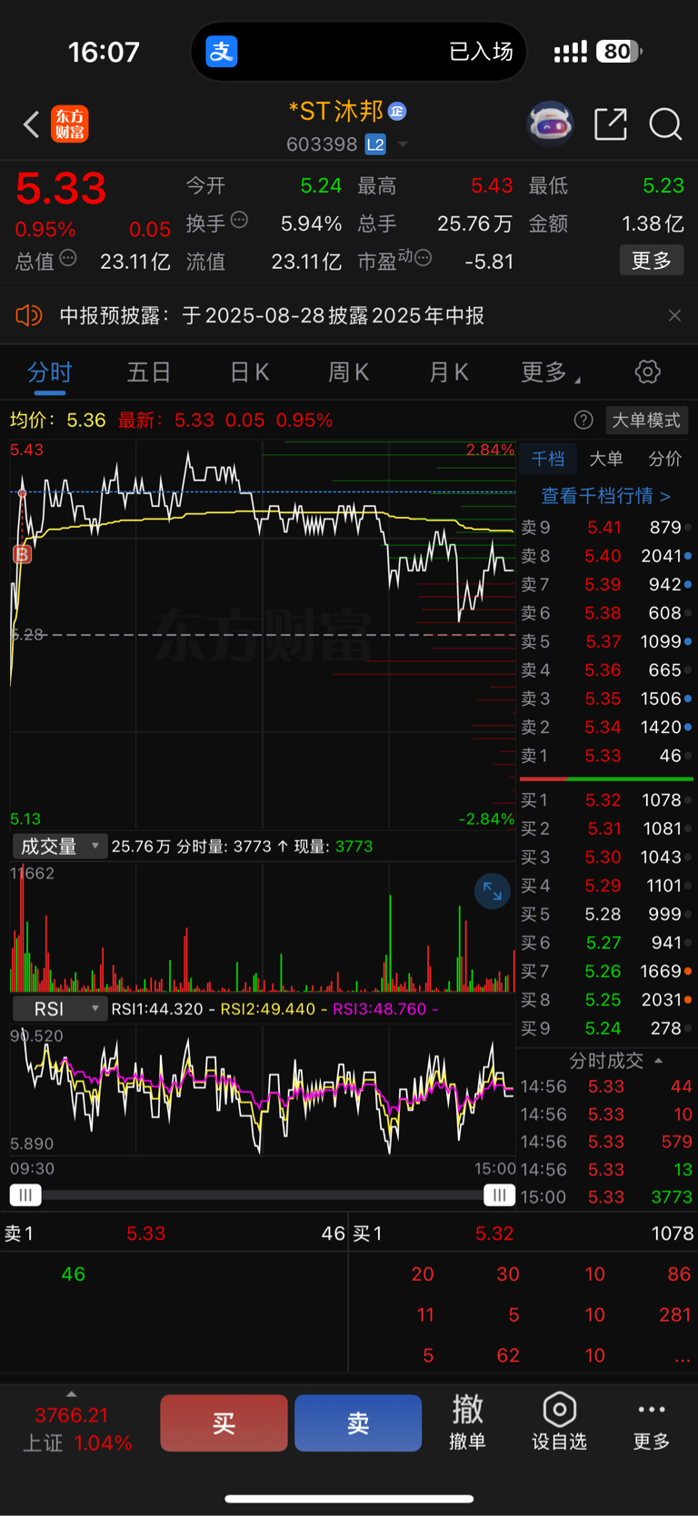Viewport: 698px width, 1516px height.
Task: Expand 更多 chart period dropdown
Action: [x=551, y=372]
